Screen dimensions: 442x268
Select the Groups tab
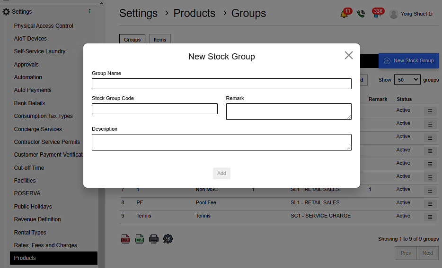(132, 40)
